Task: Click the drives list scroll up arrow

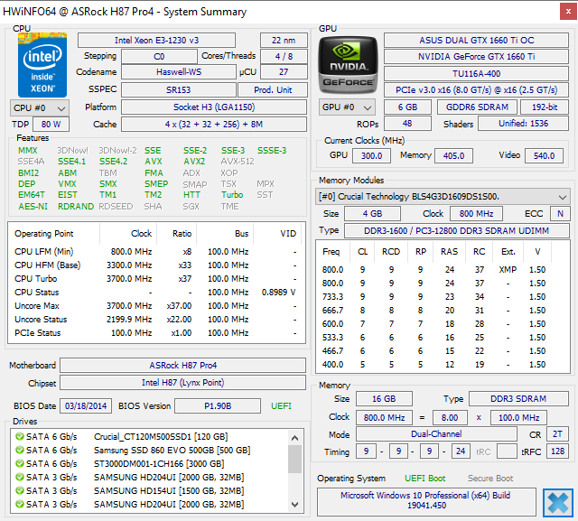Action: coord(294,438)
